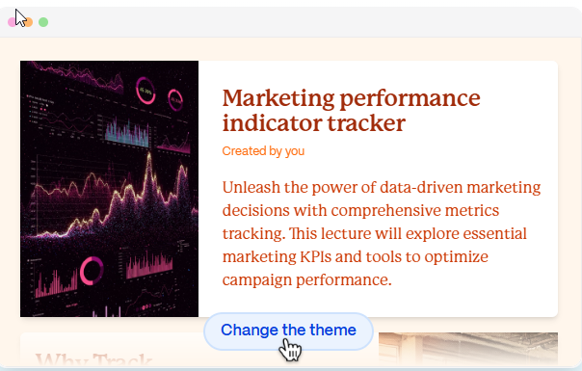Click the pink window control dot
582x371 pixels.
coord(12,22)
